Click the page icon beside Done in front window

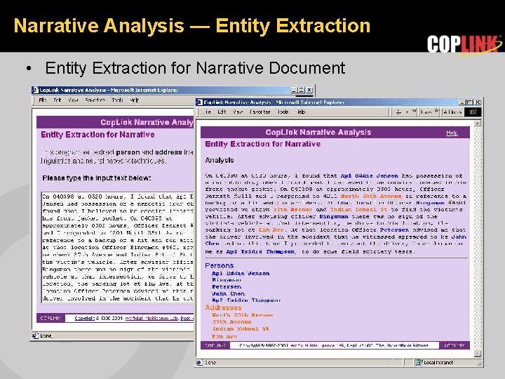pos(199,363)
